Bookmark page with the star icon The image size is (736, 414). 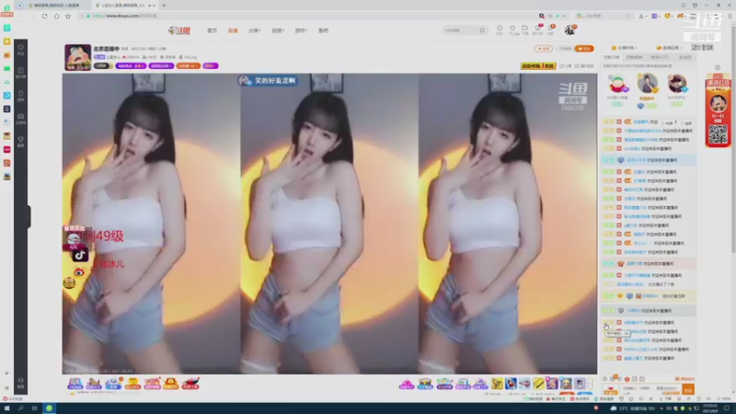[x=68, y=16]
